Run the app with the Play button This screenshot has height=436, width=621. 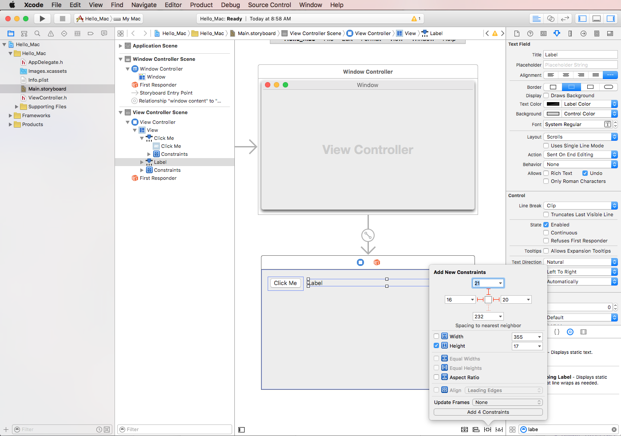tap(42, 18)
